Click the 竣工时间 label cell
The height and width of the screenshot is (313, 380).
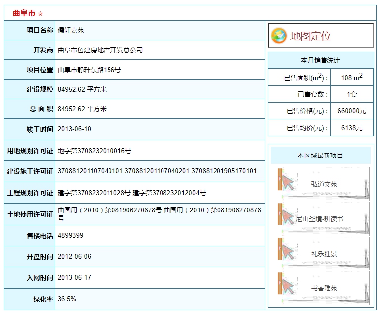click(x=30, y=129)
